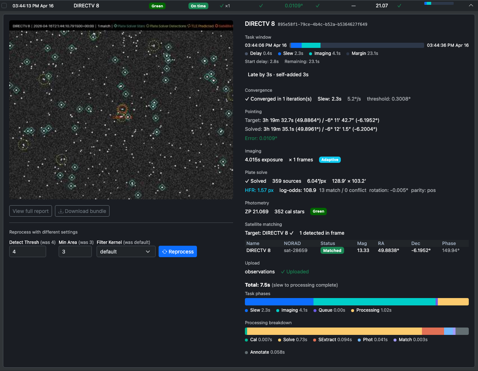Image resolution: width=478 pixels, height=371 pixels.
Task: Click the Cal 0.007s legend entry
Action: click(x=259, y=340)
